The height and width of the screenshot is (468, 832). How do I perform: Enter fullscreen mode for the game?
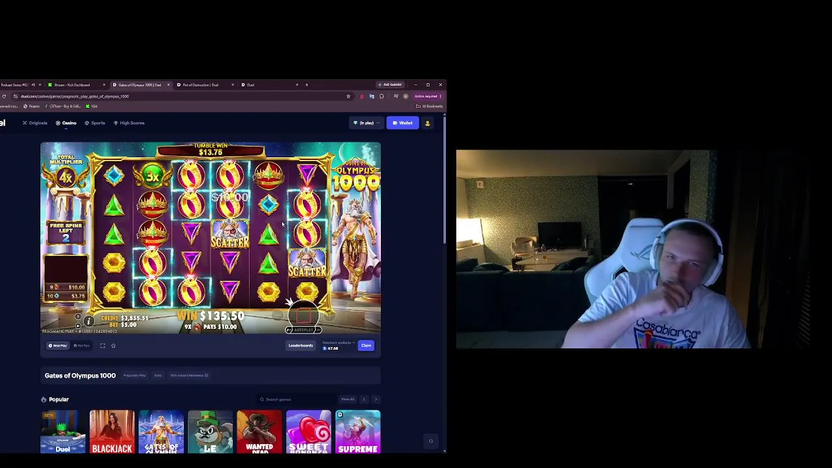(x=103, y=346)
